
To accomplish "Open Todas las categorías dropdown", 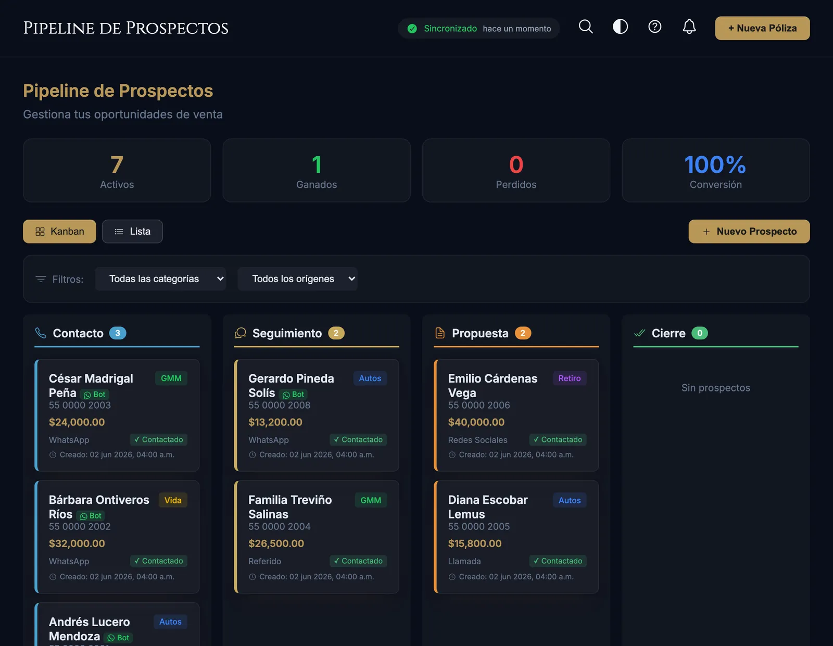I will (160, 279).
